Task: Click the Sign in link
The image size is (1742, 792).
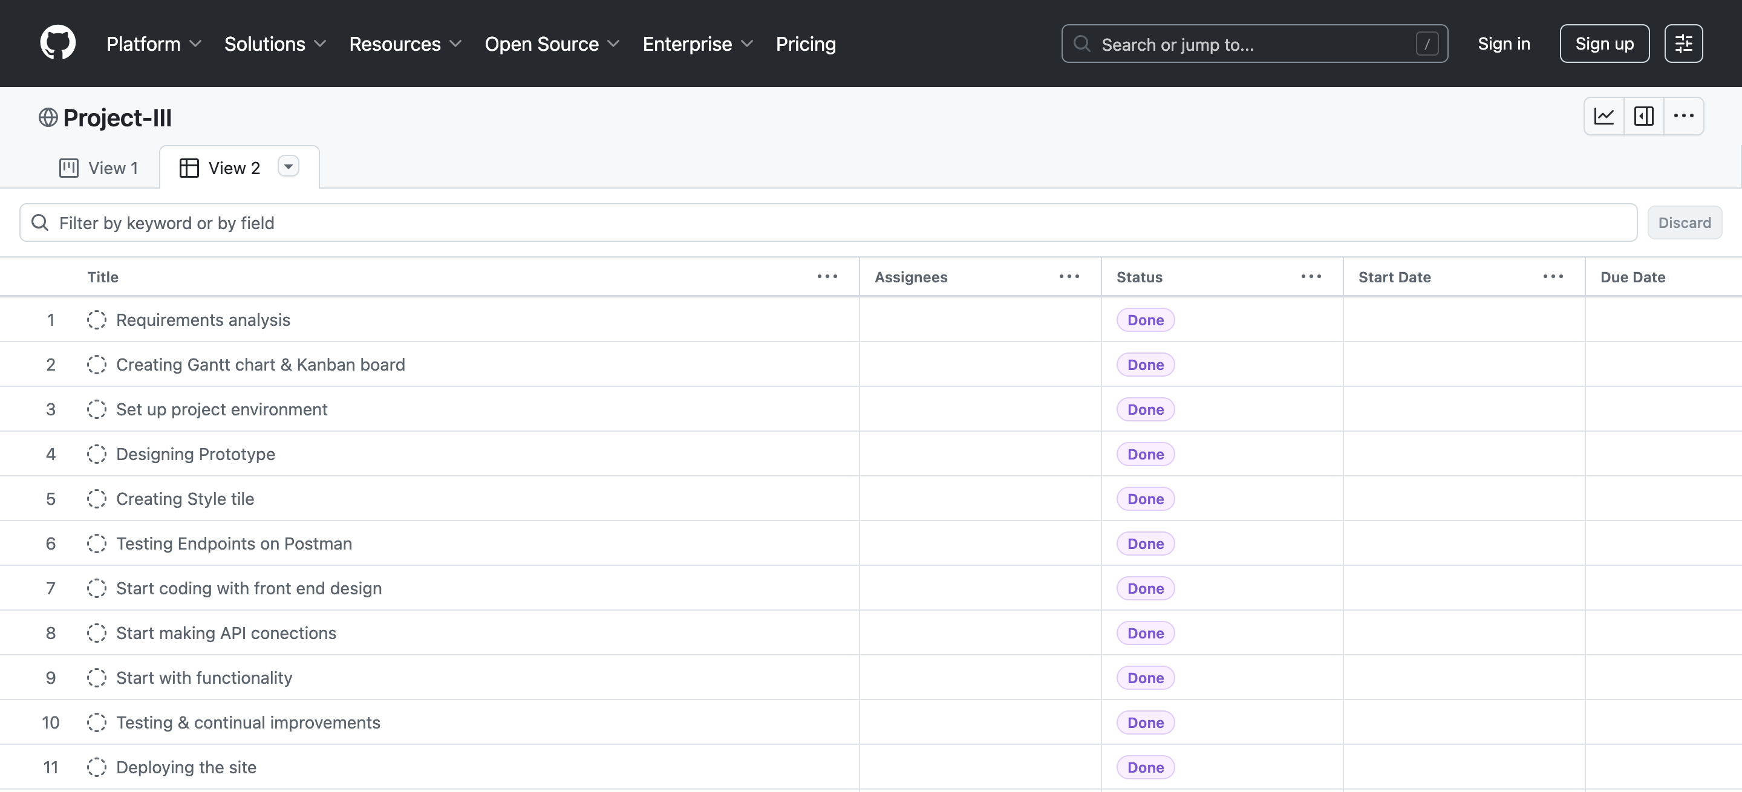Action: point(1503,44)
